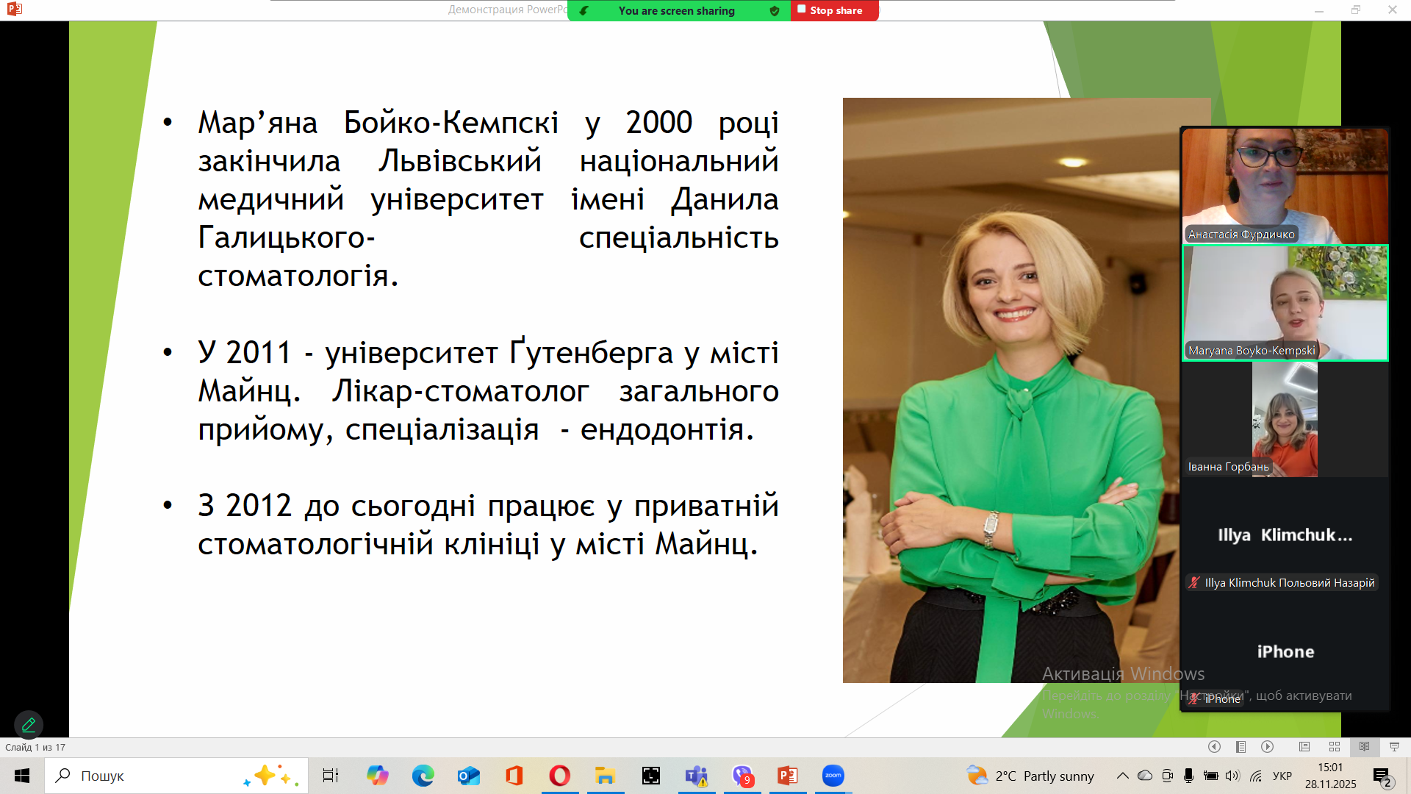The width and height of the screenshot is (1411, 794).
Task: Switch to Slide Sorter view
Action: pyautogui.click(x=1335, y=747)
